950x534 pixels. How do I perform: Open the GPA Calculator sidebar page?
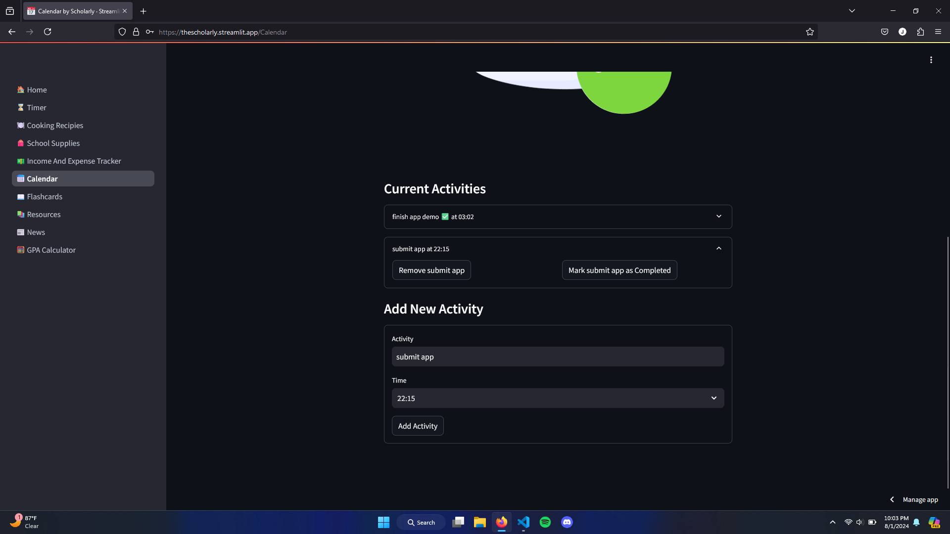tap(51, 250)
